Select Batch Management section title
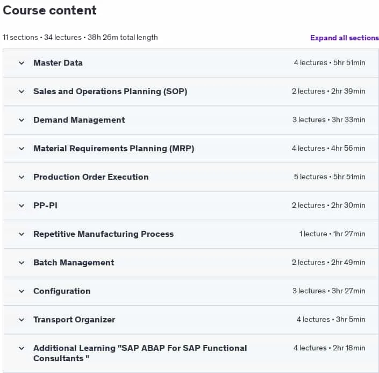The width and height of the screenshot is (379, 373). click(74, 263)
